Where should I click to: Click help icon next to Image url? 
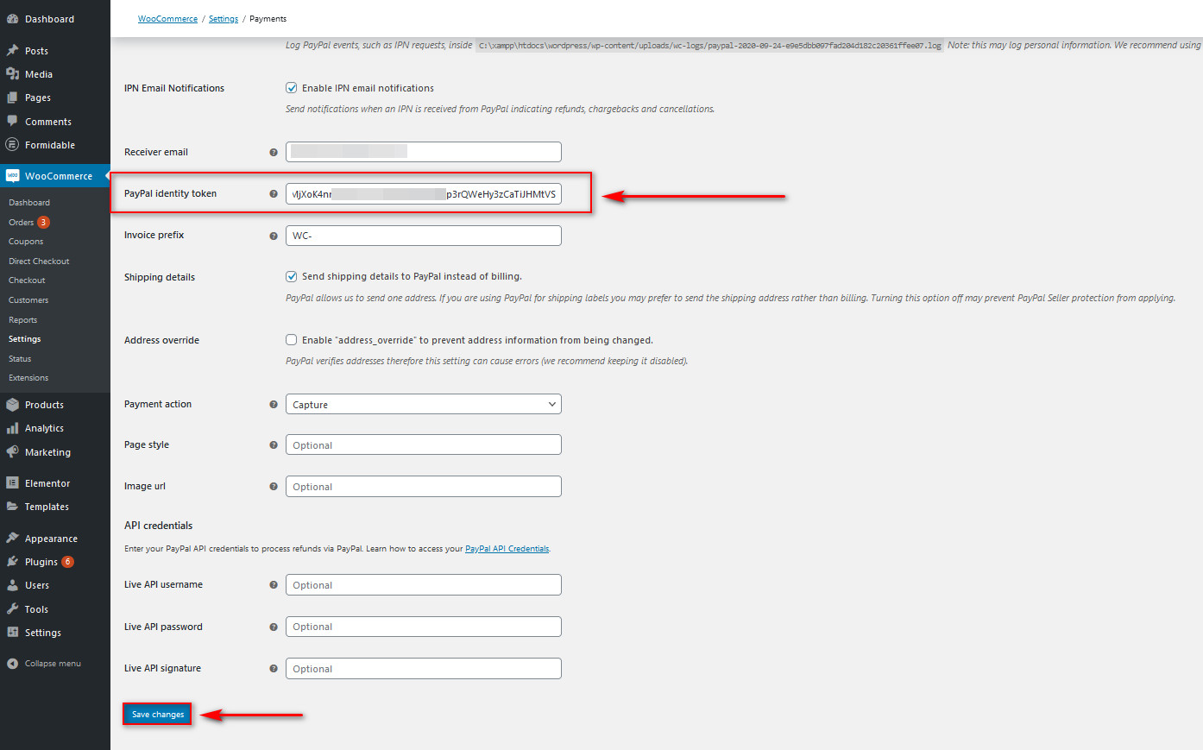274,487
